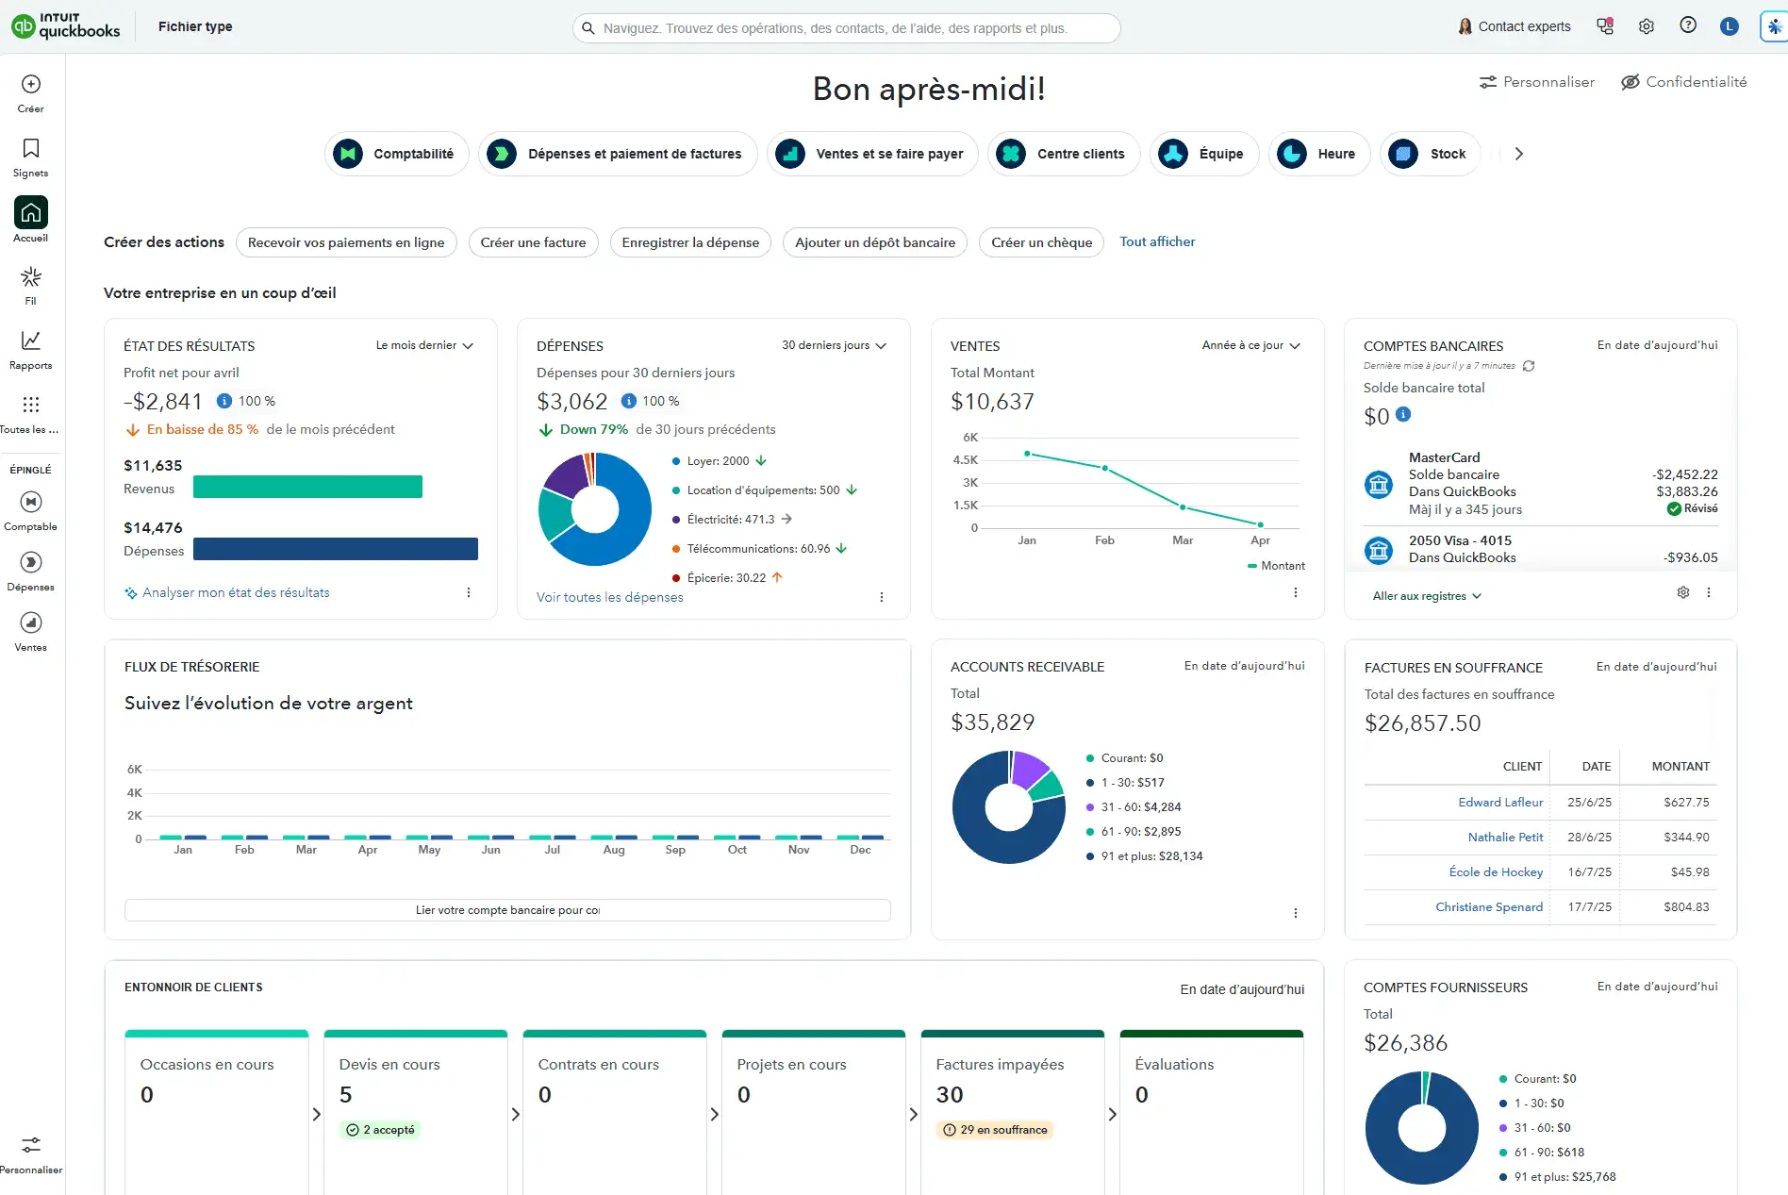The width and height of the screenshot is (1788, 1195).
Task: Click the dark blue Dépenses bar
Action: [x=336, y=549]
